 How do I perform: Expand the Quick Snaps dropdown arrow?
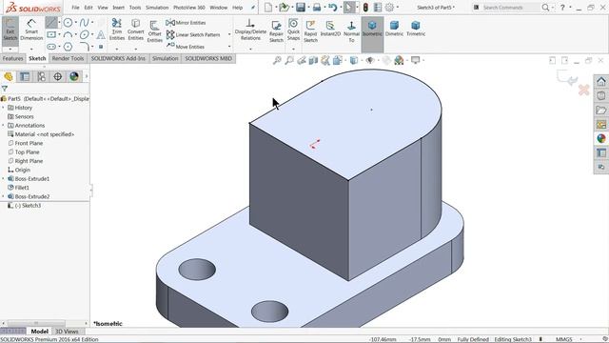pyautogui.click(x=293, y=50)
